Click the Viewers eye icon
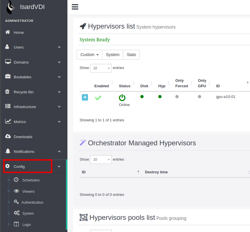The height and width of the screenshot is (232, 250). tap(16, 191)
